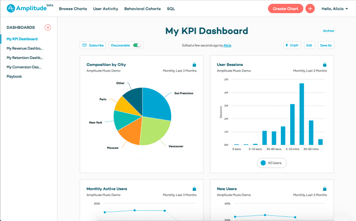Open the Hello, Alicia account dropdown
The width and height of the screenshot is (356, 221).
[335, 8]
